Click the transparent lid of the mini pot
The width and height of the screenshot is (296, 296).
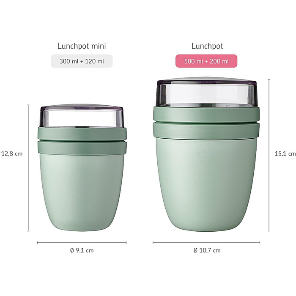[x=82, y=115]
